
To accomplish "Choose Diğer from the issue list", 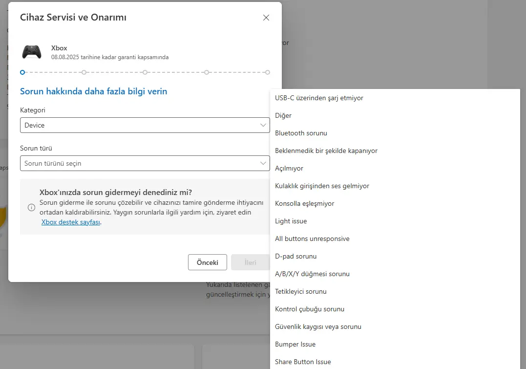I will pyautogui.click(x=395, y=115).
